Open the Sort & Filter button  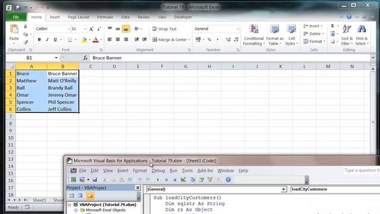coord(347,35)
